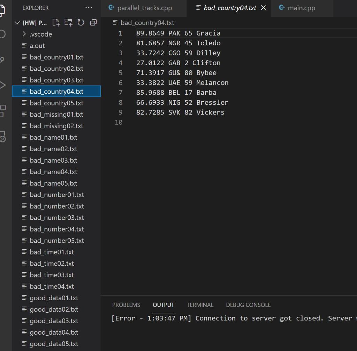Viewport: 357px width, 351px height.
Task: Create a new folder in the Explorer
Action: 68,22
